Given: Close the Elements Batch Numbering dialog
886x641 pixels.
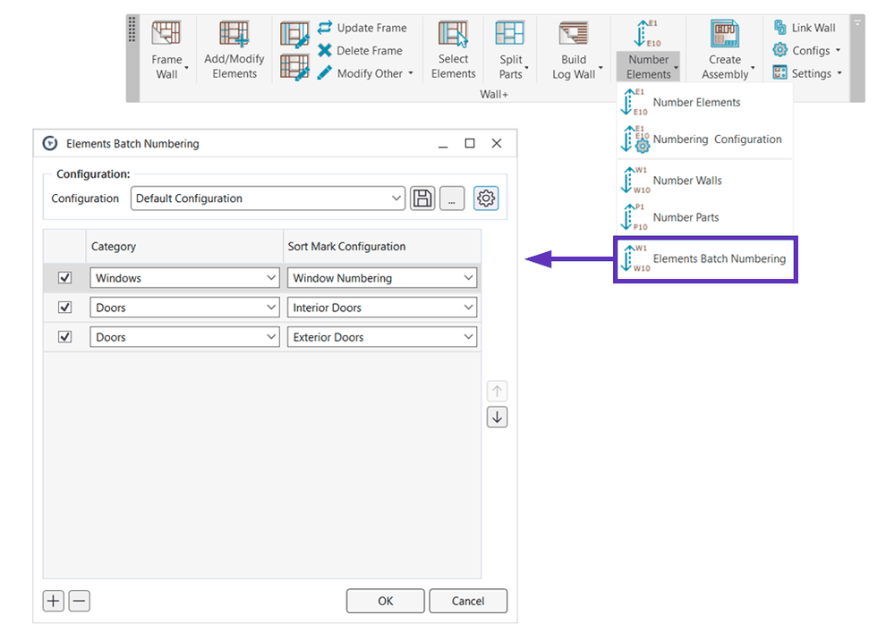Looking at the screenshot, I should 497,143.
